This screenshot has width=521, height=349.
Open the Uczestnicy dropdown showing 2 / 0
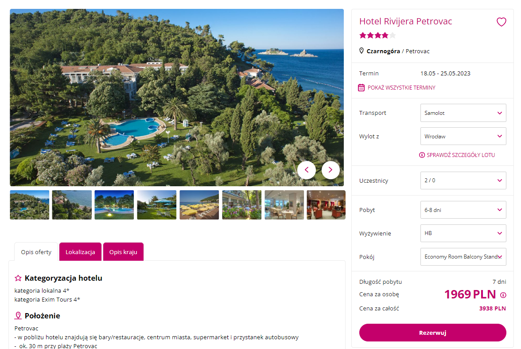(x=463, y=180)
